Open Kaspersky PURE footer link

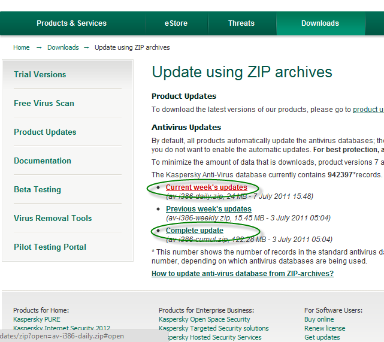click(x=37, y=319)
